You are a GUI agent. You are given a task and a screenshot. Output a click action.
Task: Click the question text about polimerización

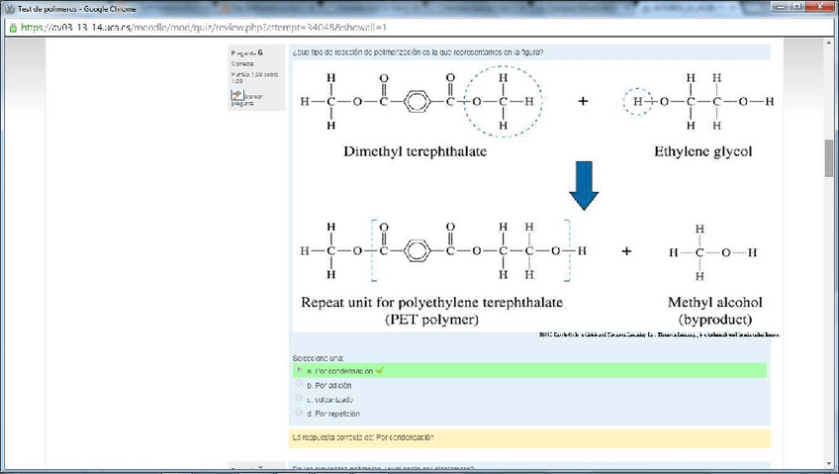[418, 52]
